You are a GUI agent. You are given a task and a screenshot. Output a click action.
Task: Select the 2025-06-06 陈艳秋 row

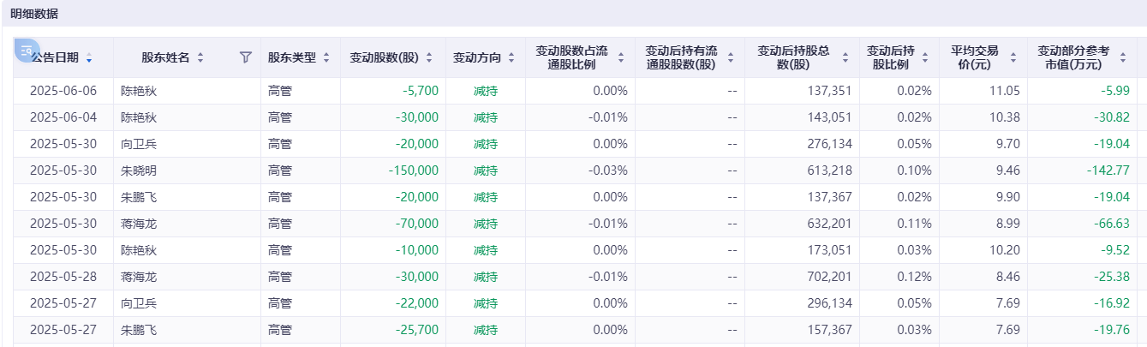click(x=575, y=91)
